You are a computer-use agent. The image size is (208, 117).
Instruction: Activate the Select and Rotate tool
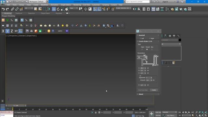click(x=58, y=9)
